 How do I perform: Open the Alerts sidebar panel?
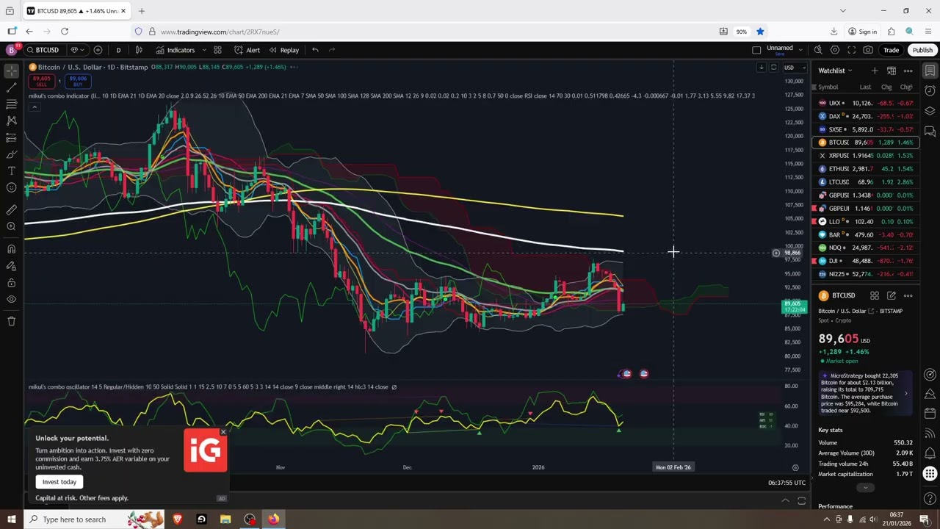930,91
